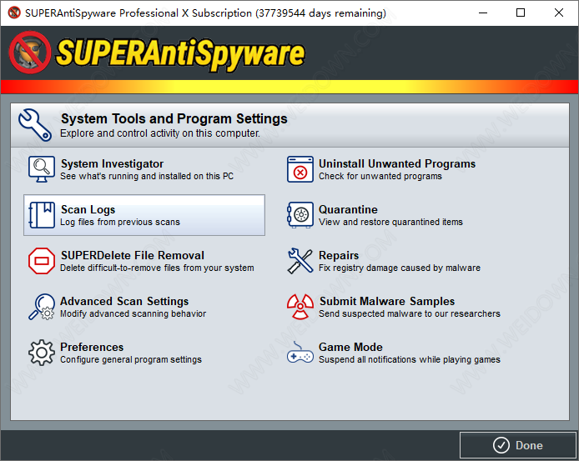This screenshot has height=461, width=579.
Task: Click the Scan Logs notebook icon
Action: click(x=42, y=215)
